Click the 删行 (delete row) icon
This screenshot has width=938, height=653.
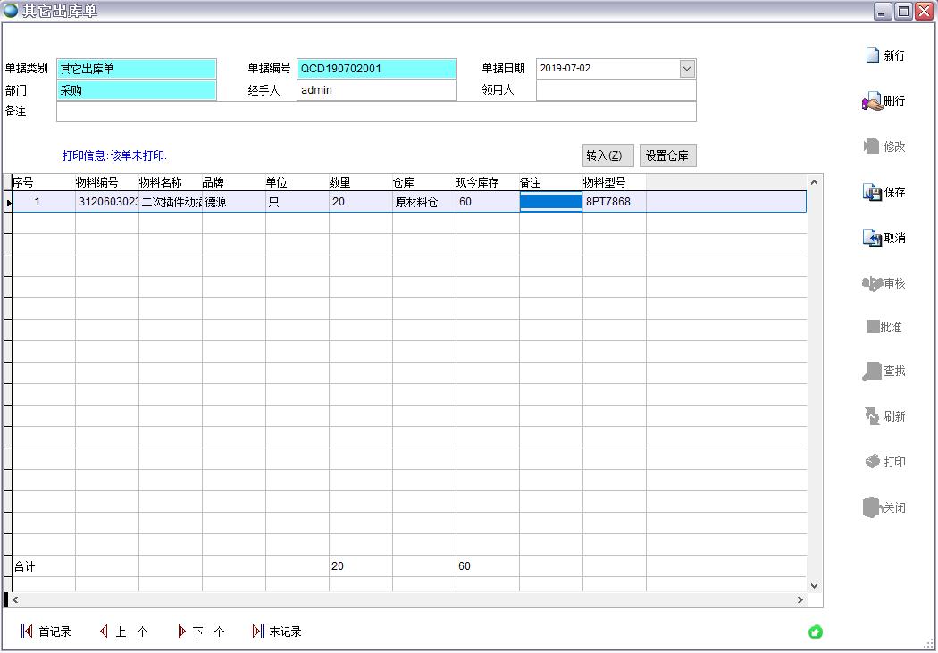(x=872, y=102)
